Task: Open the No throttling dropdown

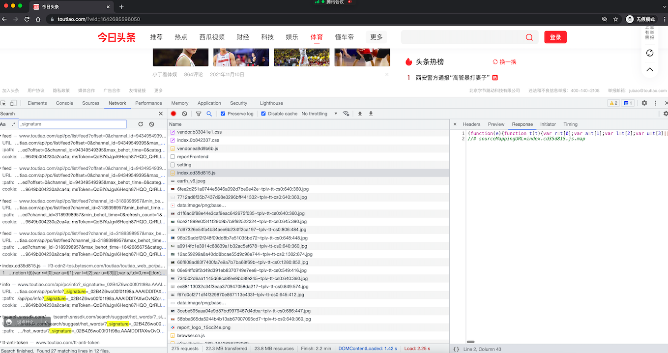Action: (319, 114)
